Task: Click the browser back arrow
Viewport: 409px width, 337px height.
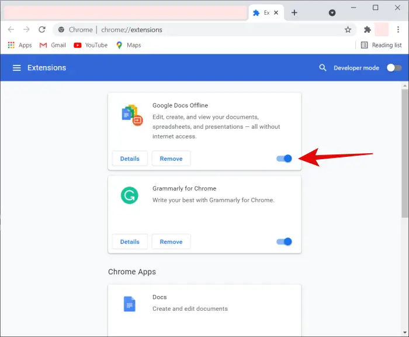Action: tap(11, 29)
